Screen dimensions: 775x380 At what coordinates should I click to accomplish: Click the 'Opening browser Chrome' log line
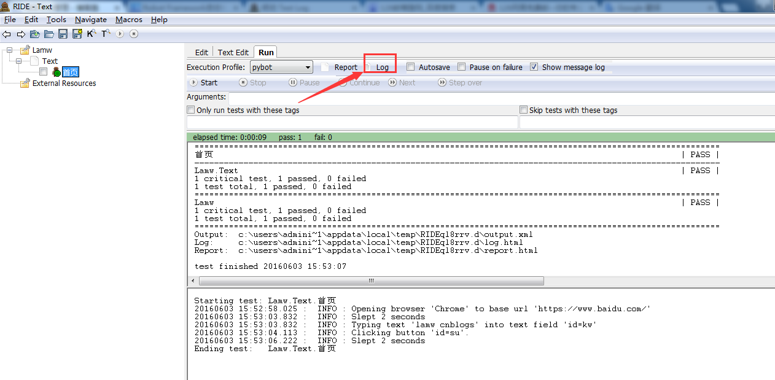(x=423, y=309)
